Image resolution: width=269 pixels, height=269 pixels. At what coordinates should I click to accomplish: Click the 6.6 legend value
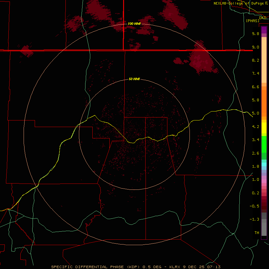click(x=256, y=87)
